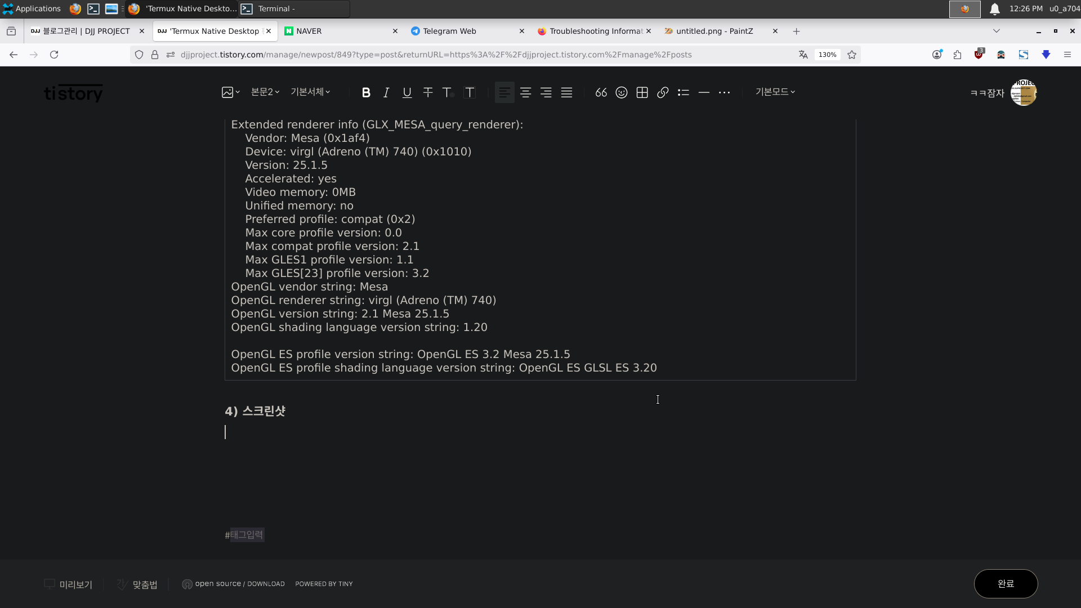
Task: Insert a blockquote with quote icon
Action: coord(601,92)
